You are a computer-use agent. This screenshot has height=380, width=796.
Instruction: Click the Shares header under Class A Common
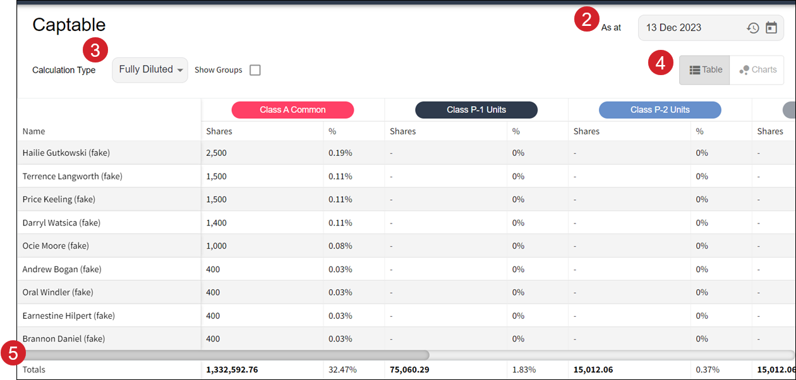pyautogui.click(x=219, y=131)
